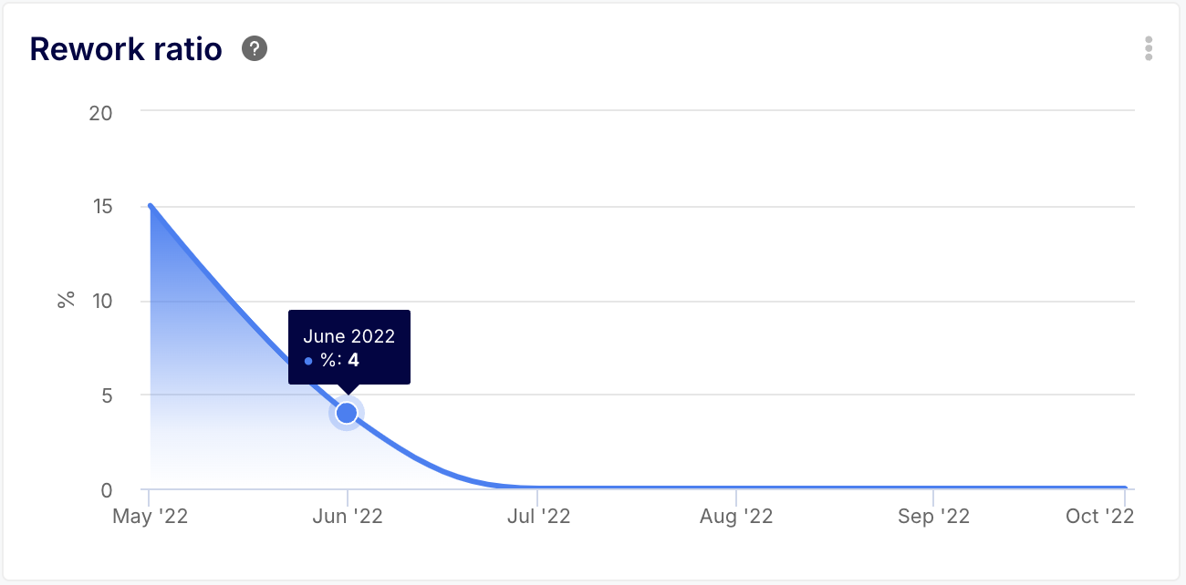Select the Jul '22 axis label
Screen dimensions: 1186x585
coord(537,517)
